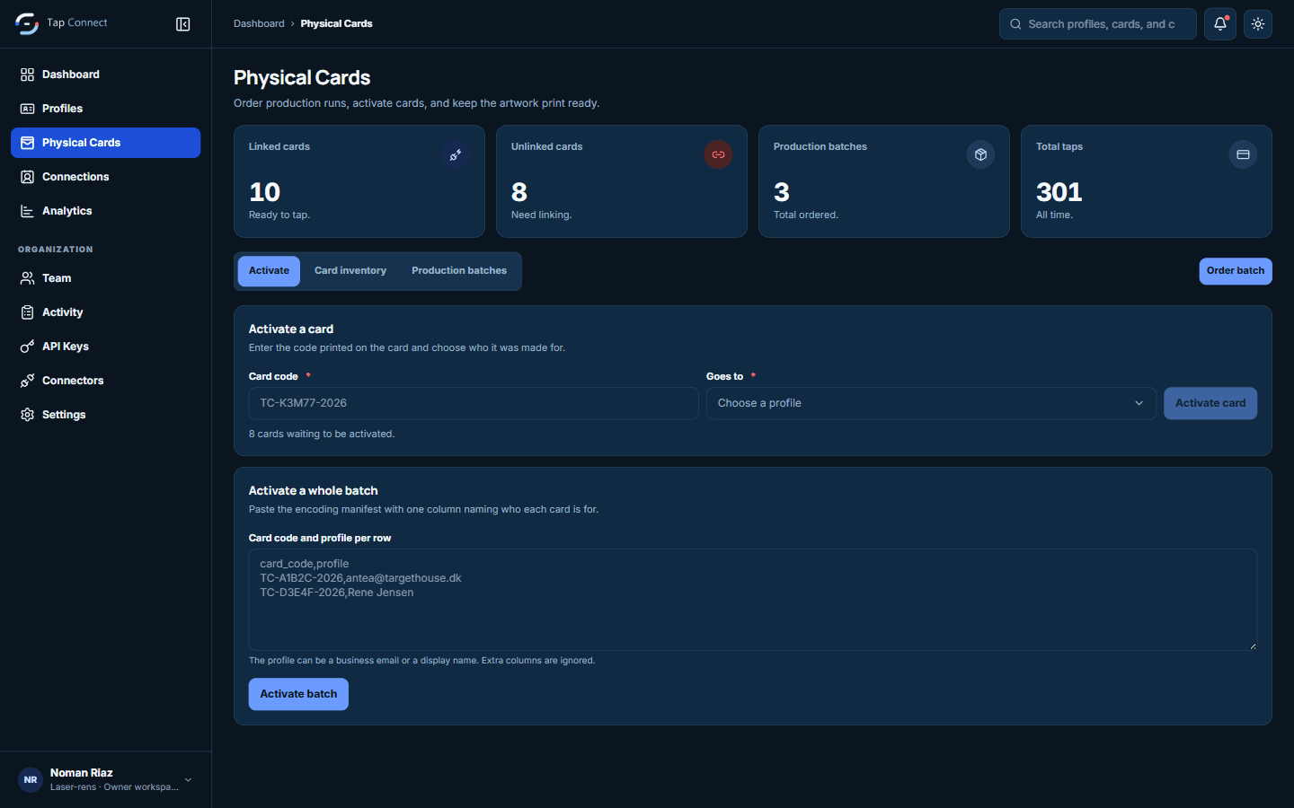Click the "Need linking." caption
Screen dimensions: 1294x808
click(542, 215)
